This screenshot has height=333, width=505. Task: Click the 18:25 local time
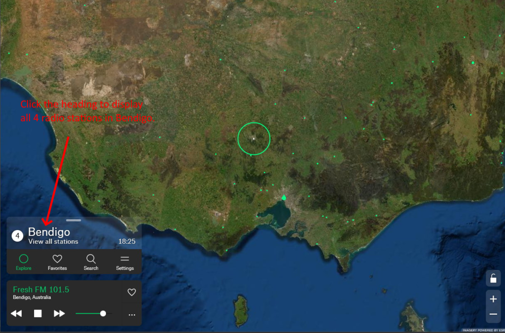click(x=127, y=241)
